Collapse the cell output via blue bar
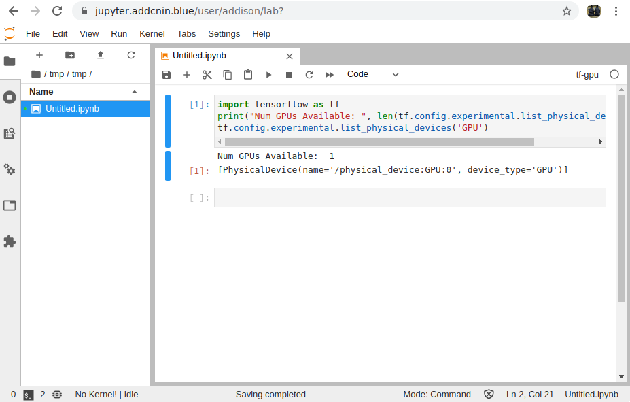Screen dimensions: 630x402 [x=168, y=166]
